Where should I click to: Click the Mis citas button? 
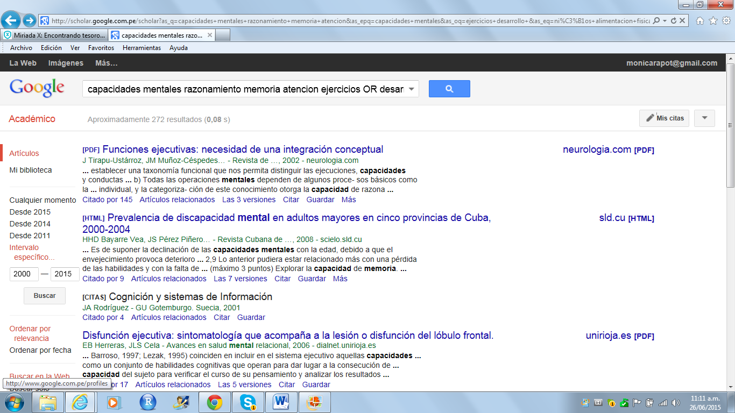tap(664, 118)
